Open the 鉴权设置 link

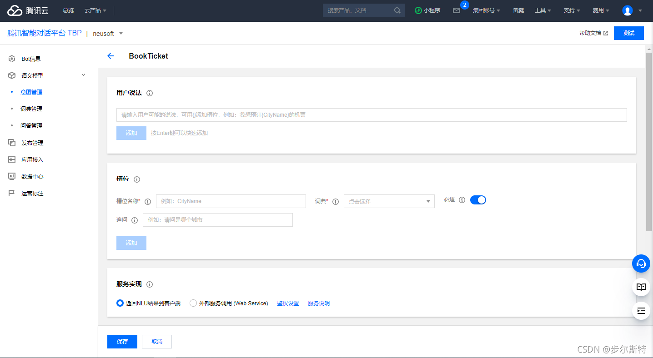click(288, 303)
